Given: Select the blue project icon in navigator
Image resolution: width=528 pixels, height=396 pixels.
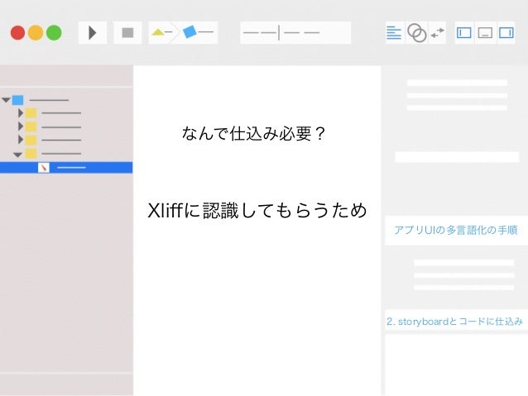Looking at the screenshot, I should pyautogui.click(x=18, y=100).
